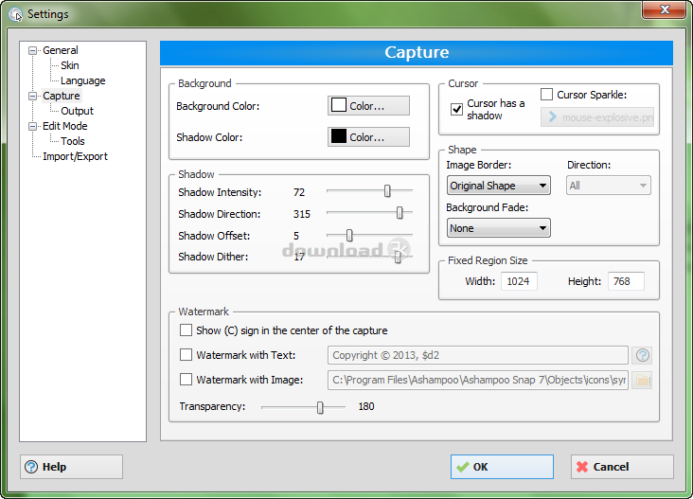Select General in the settings tree

coord(60,50)
